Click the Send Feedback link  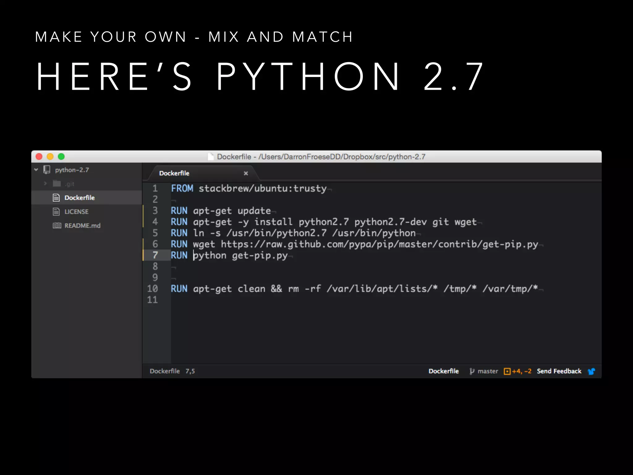click(x=559, y=371)
